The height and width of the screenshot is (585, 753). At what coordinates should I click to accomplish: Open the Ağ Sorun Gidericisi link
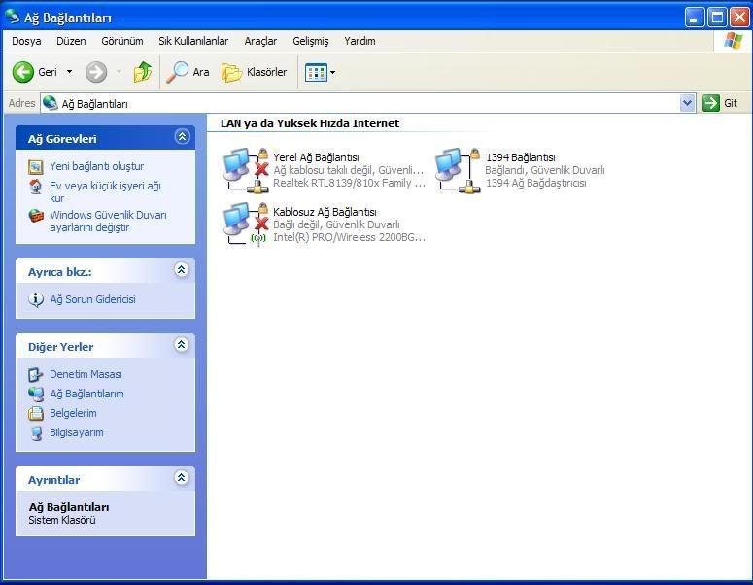[x=92, y=299]
